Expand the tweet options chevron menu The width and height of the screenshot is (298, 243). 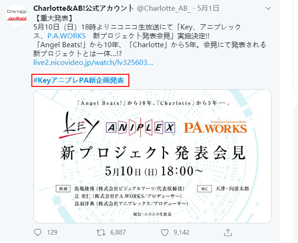(x=268, y=8)
